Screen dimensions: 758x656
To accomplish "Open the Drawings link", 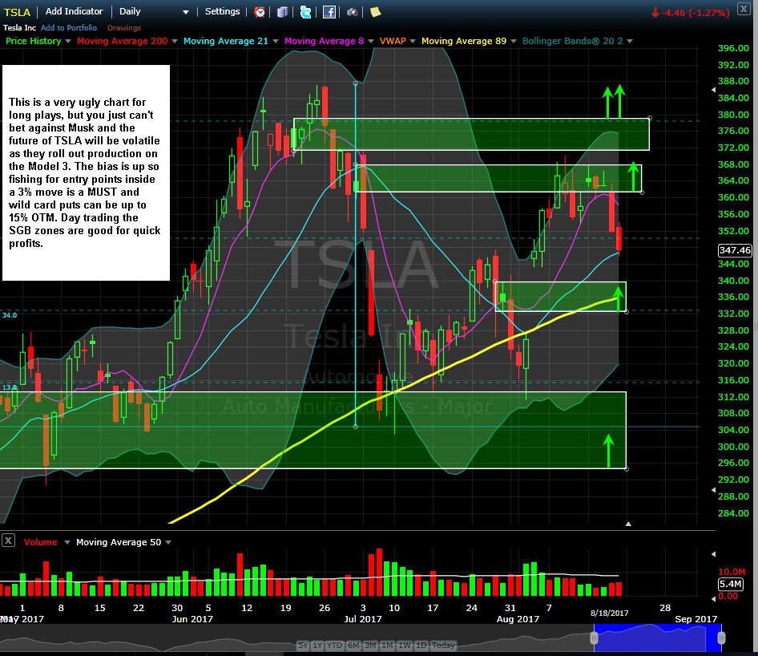I will click(124, 28).
